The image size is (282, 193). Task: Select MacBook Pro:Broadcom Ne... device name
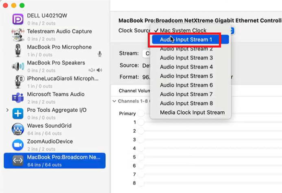click(63, 157)
